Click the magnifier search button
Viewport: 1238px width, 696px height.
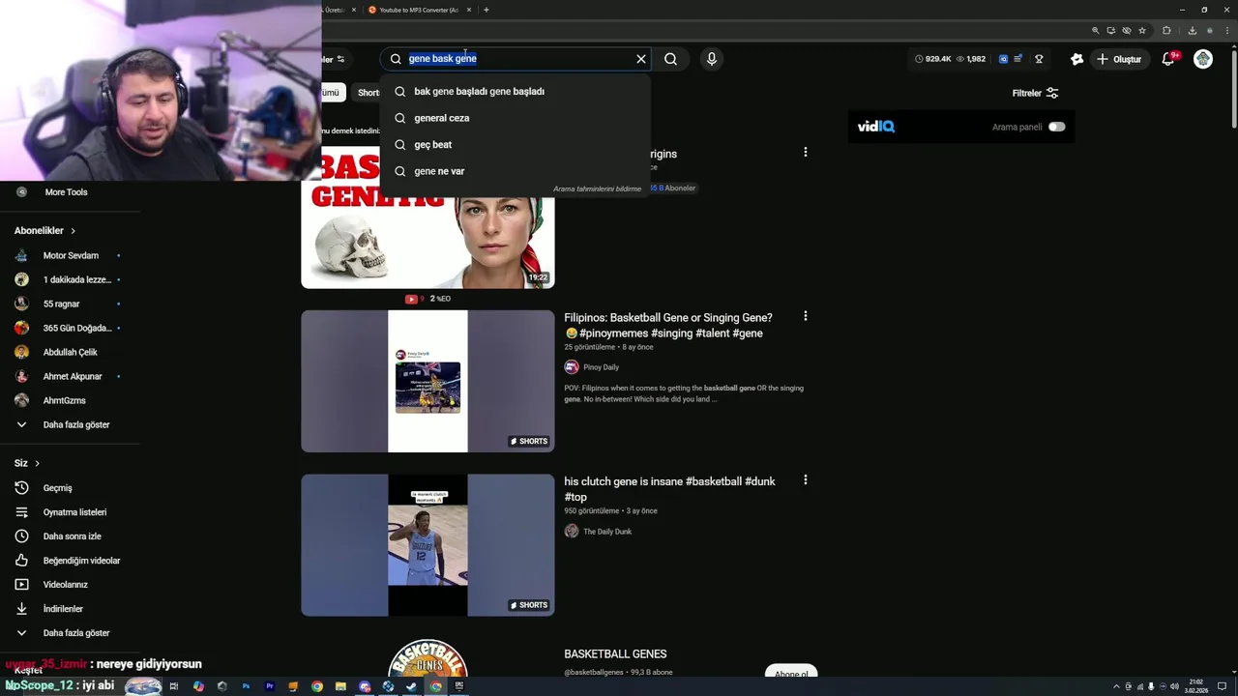click(x=670, y=59)
